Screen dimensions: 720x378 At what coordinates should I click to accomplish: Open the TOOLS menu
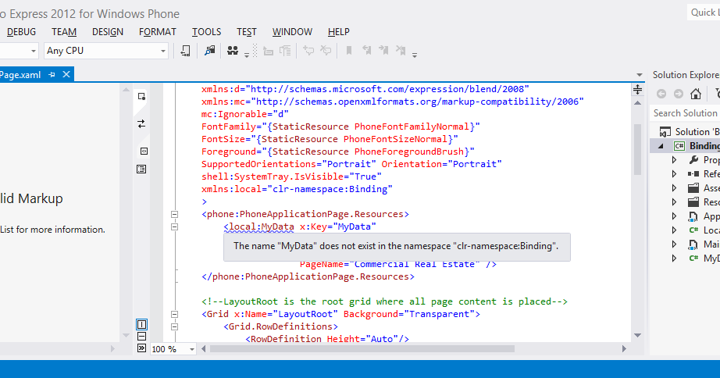[206, 32]
